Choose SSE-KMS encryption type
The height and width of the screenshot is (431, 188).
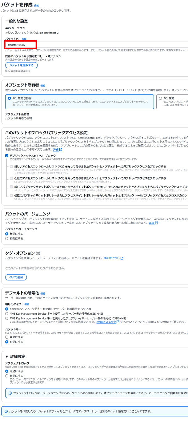(x=7, y=313)
